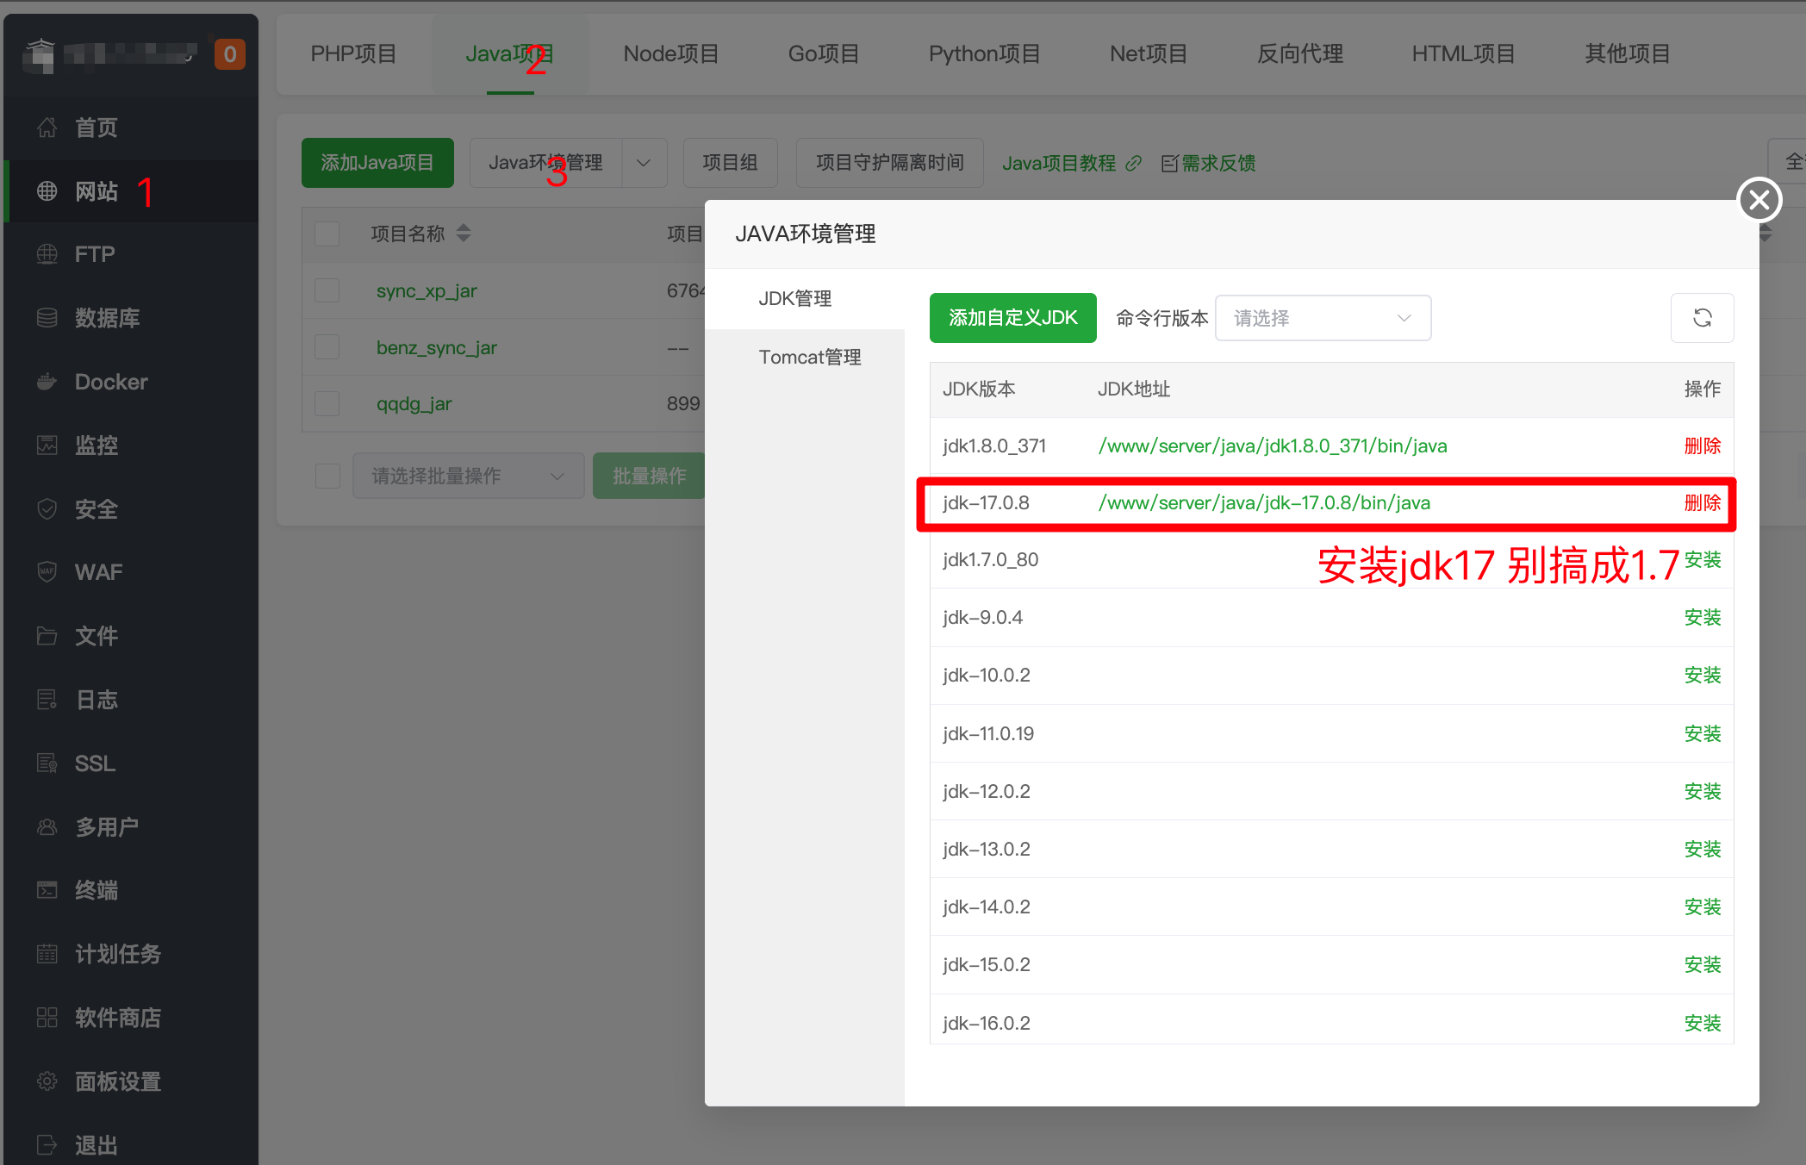Open the FTP sidebar icon

click(x=47, y=254)
